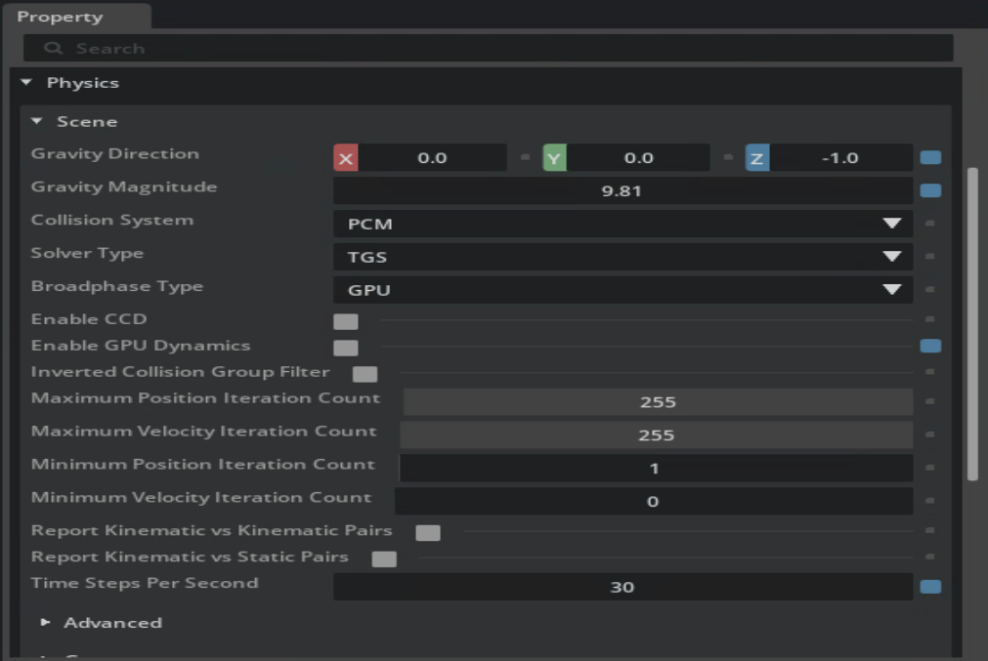The width and height of the screenshot is (988, 661).
Task: Collapse the Physics section header
Action: [x=26, y=83]
